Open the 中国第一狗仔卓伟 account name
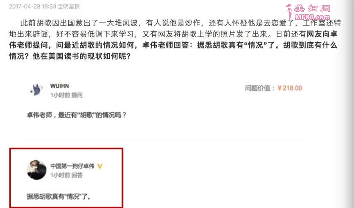Image resolution: width=354 pixels, height=208 pixels. 72,166
